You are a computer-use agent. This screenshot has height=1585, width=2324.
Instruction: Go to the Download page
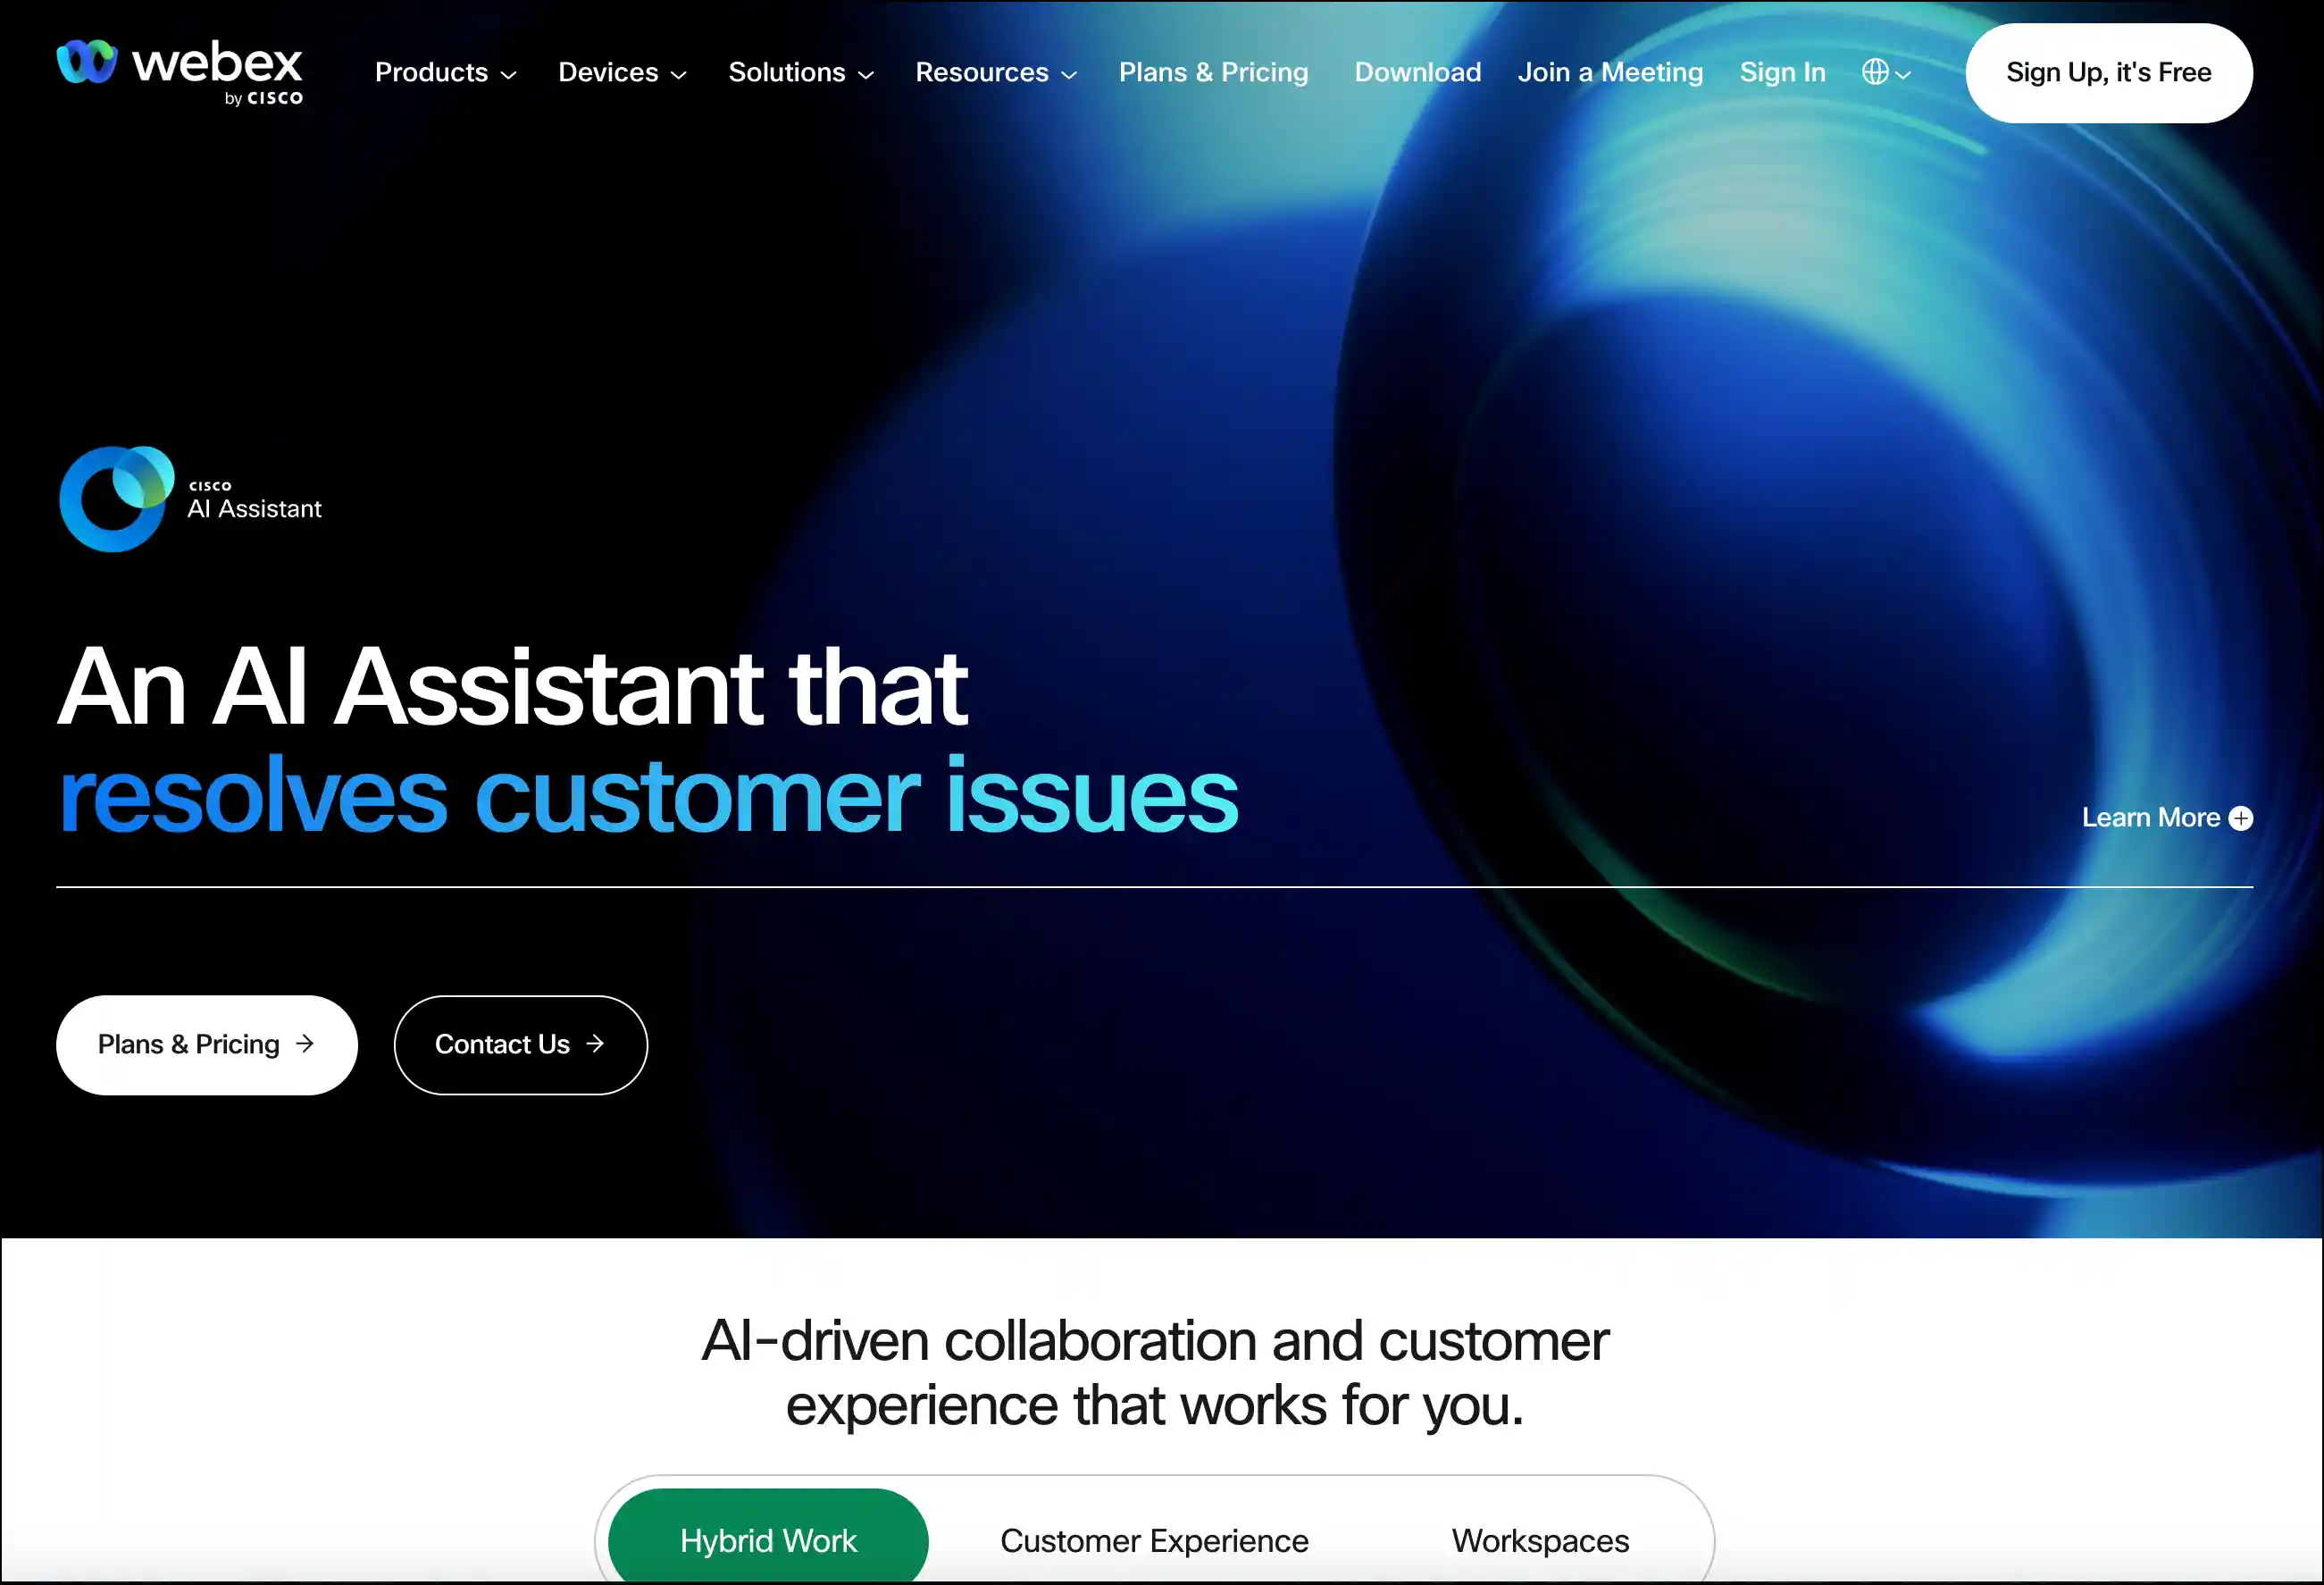1417,72
